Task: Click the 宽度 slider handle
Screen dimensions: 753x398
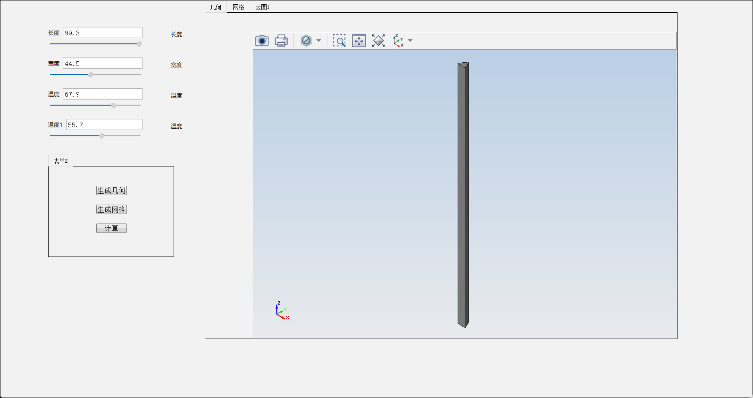Action: coord(91,75)
